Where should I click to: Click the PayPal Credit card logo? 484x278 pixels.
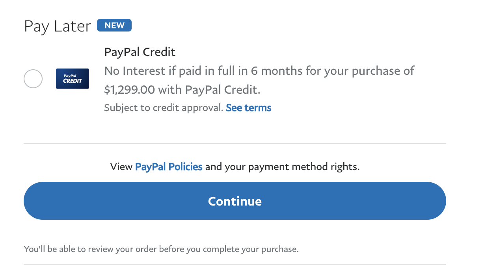click(x=73, y=79)
